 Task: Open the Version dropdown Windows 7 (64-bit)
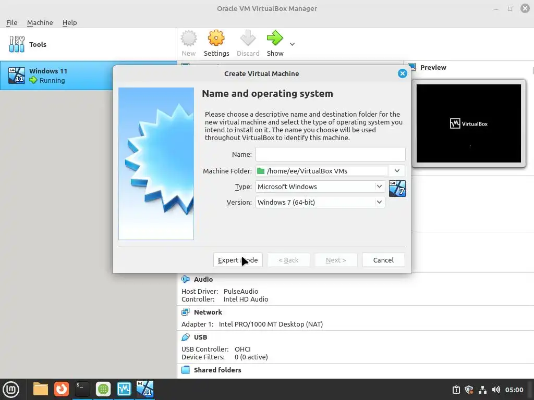[x=320, y=202]
